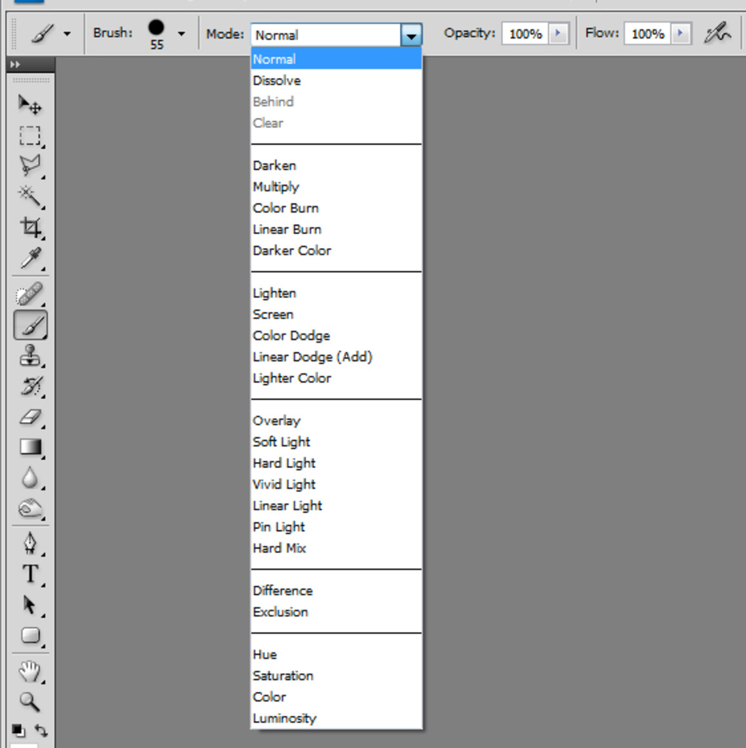Select the Rectangular Marquee tool
Screen dimensions: 746x748
click(x=29, y=136)
